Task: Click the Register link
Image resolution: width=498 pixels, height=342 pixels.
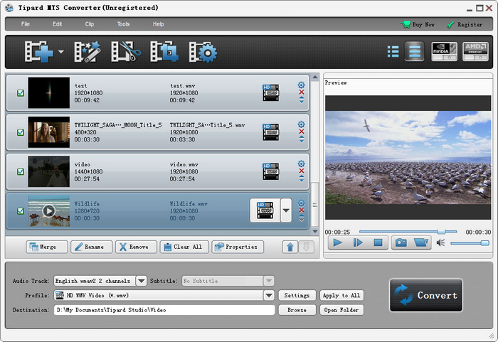Action: pyautogui.click(x=465, y=24)
